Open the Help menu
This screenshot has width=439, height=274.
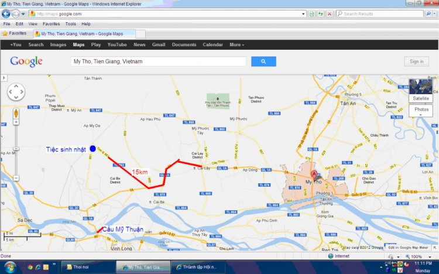(85, 24)
